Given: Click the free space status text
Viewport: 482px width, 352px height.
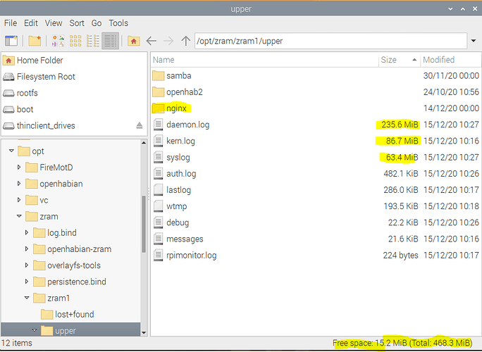Looking at the screenshot, I should click(402, 343).
